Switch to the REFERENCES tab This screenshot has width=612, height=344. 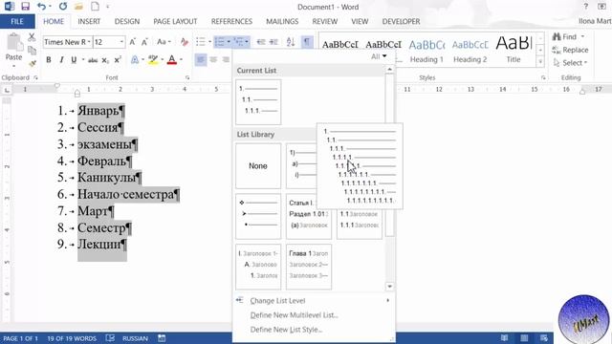(x=231, y=21)
